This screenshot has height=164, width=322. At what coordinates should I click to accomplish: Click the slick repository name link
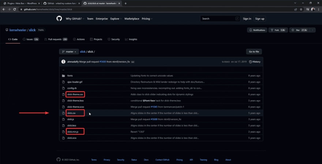click(32, 30)
